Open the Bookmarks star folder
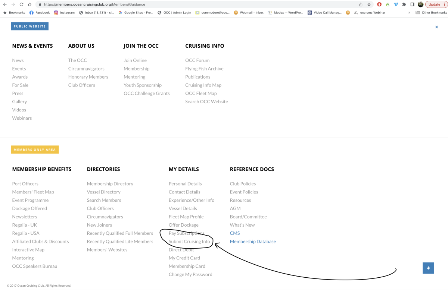Viewport: 448px width, 290px height. 14,12
